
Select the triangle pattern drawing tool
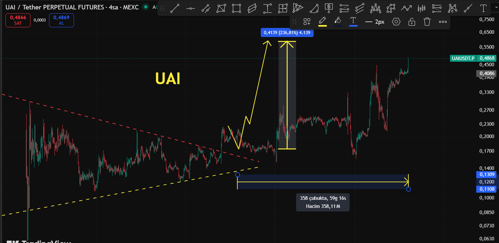pos(221,8)
